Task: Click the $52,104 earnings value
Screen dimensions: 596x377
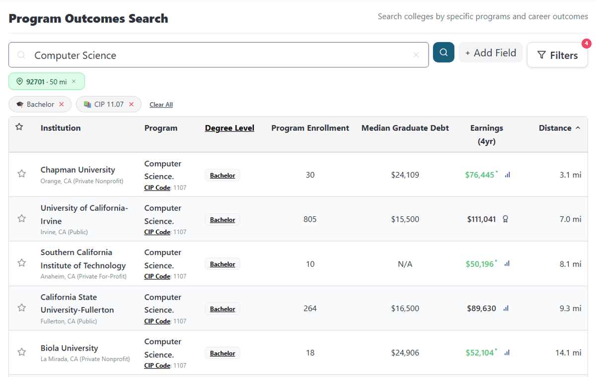Action: coord(480,353)
